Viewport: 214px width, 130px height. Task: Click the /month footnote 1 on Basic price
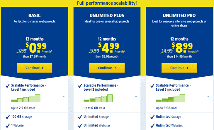click(47, 52)
